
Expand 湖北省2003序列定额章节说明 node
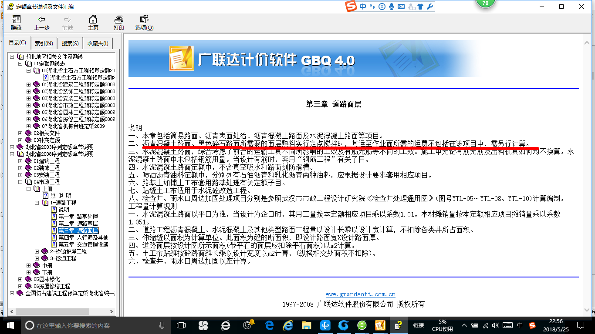[x=12, y=147]
